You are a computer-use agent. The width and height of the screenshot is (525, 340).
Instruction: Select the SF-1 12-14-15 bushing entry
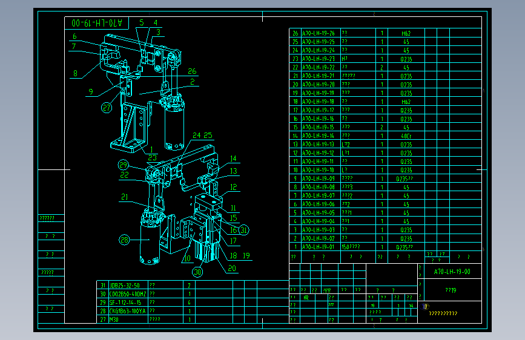click(125, 302)
